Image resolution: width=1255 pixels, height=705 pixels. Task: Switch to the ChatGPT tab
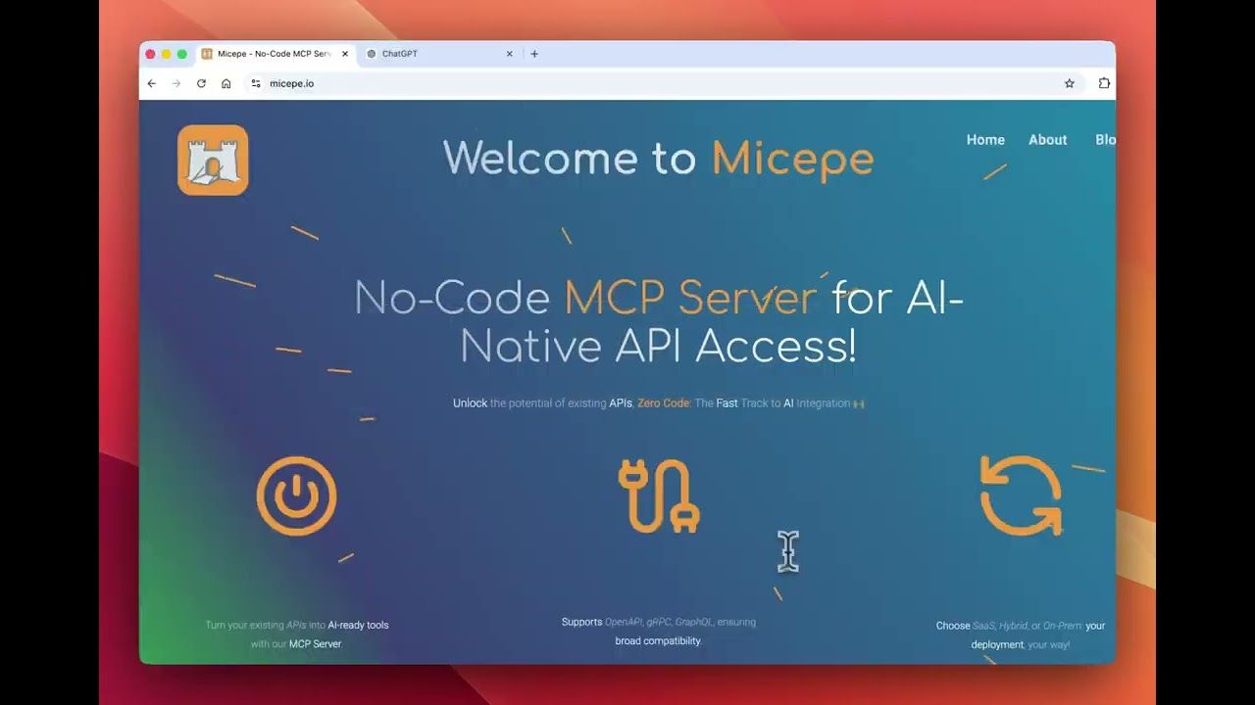(x=431, y=54)
